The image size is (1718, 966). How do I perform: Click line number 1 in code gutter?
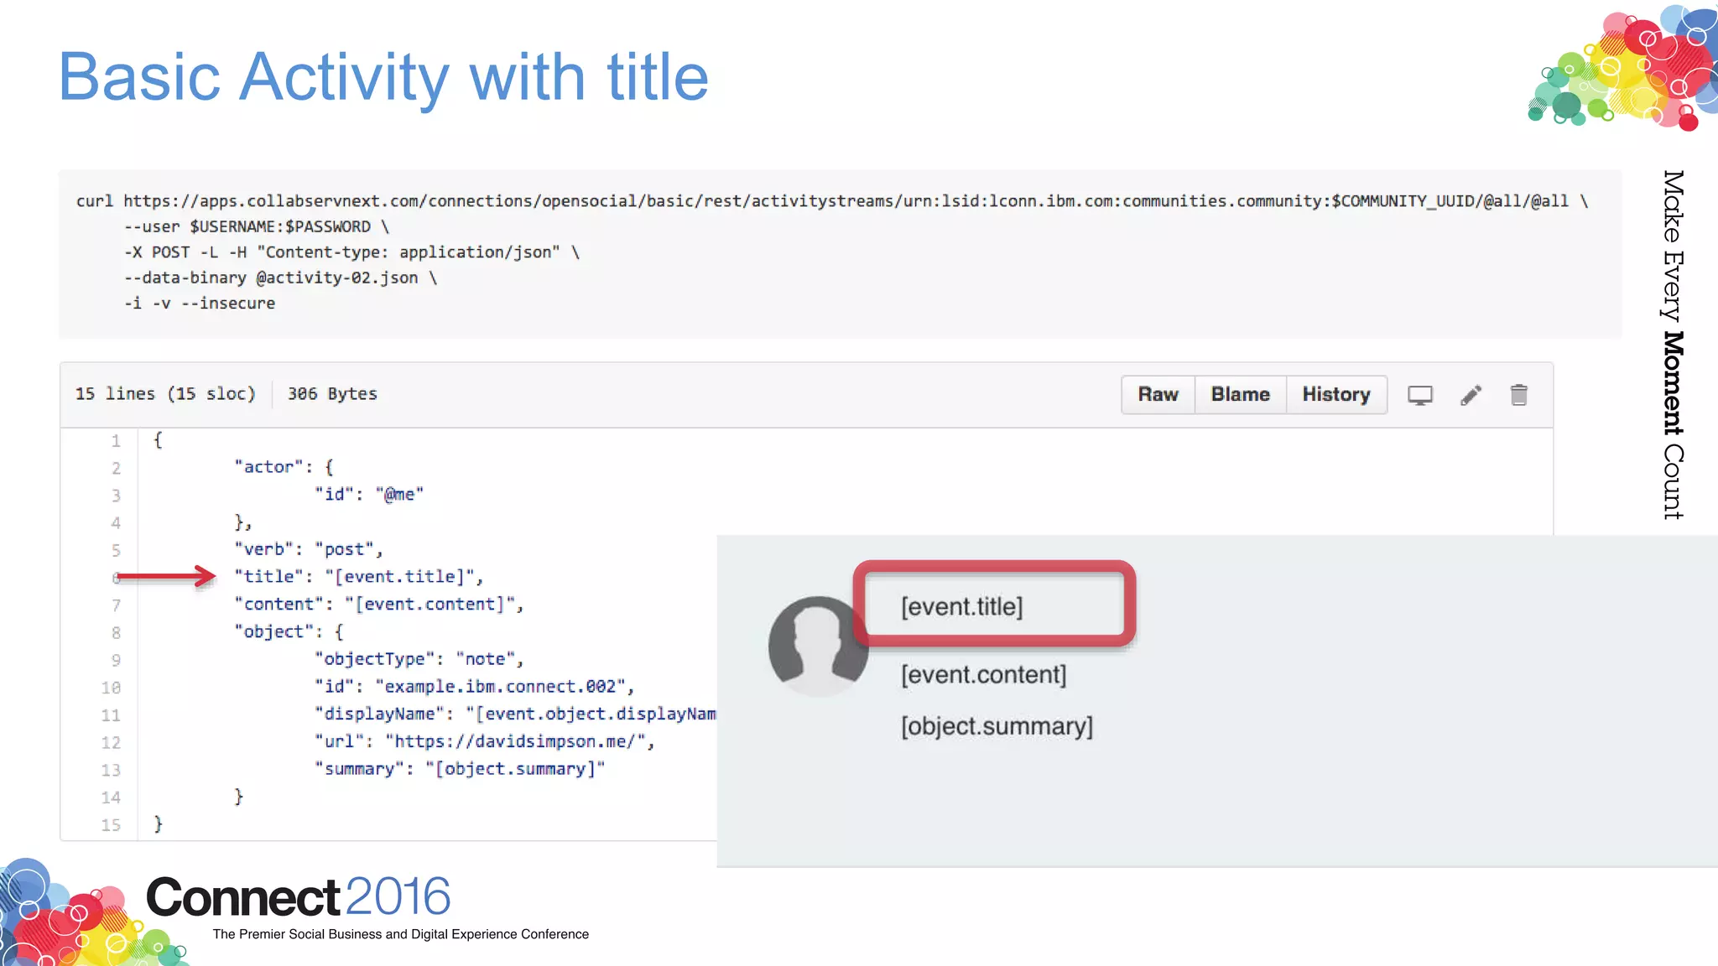click(x=116, y=441)
